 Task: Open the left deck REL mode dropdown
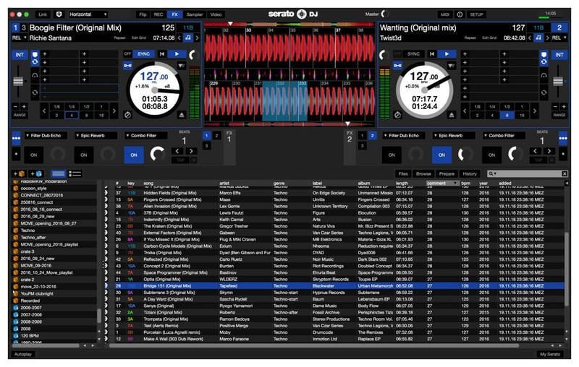[x=20, y=38]
